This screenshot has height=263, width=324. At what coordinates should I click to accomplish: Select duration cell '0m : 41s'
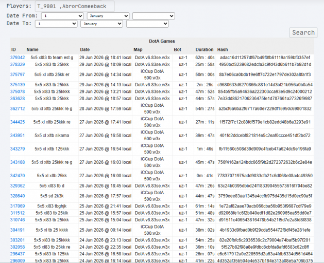[205, 175]
